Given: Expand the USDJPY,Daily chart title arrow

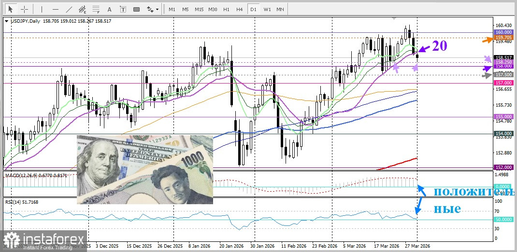Looking at the screenshot, I should [x=6, y=21].
